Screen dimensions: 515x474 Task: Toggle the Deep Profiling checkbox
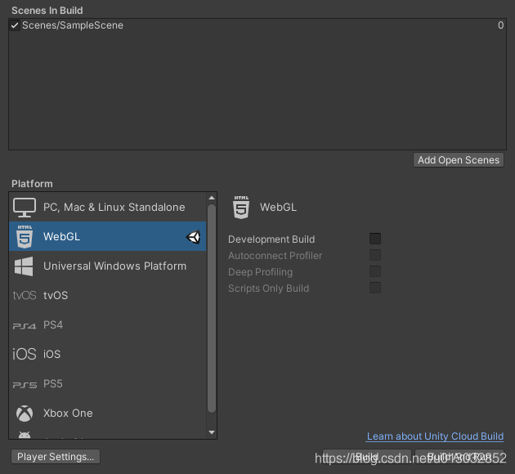tap(375, 272)
